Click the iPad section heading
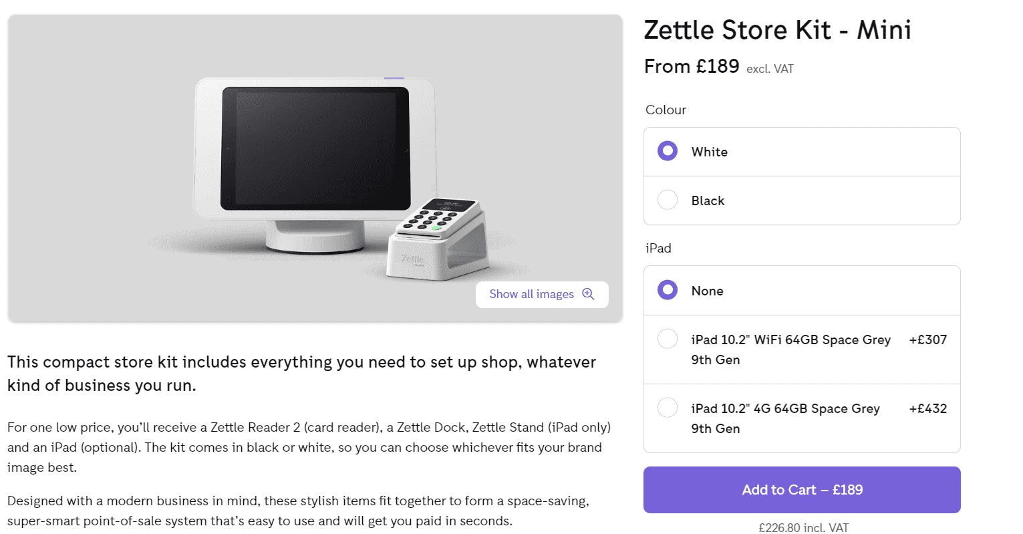This screenshot has height=534, width=1023. [658, 248]
